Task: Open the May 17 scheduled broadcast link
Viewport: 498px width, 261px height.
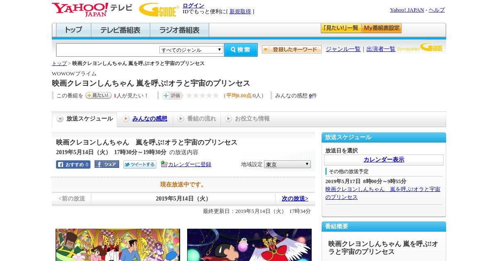Action: coord(383,193)
